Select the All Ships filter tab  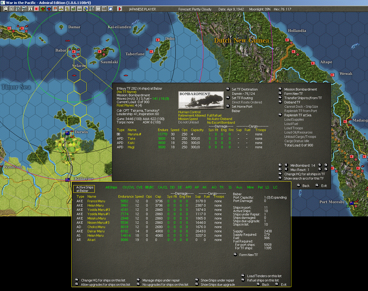[111, 187]
